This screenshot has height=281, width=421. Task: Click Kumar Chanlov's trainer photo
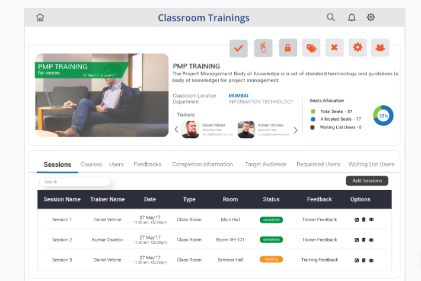coord(246,130)
